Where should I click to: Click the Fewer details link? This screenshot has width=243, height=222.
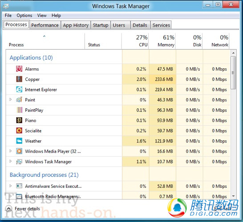(27, 209)
